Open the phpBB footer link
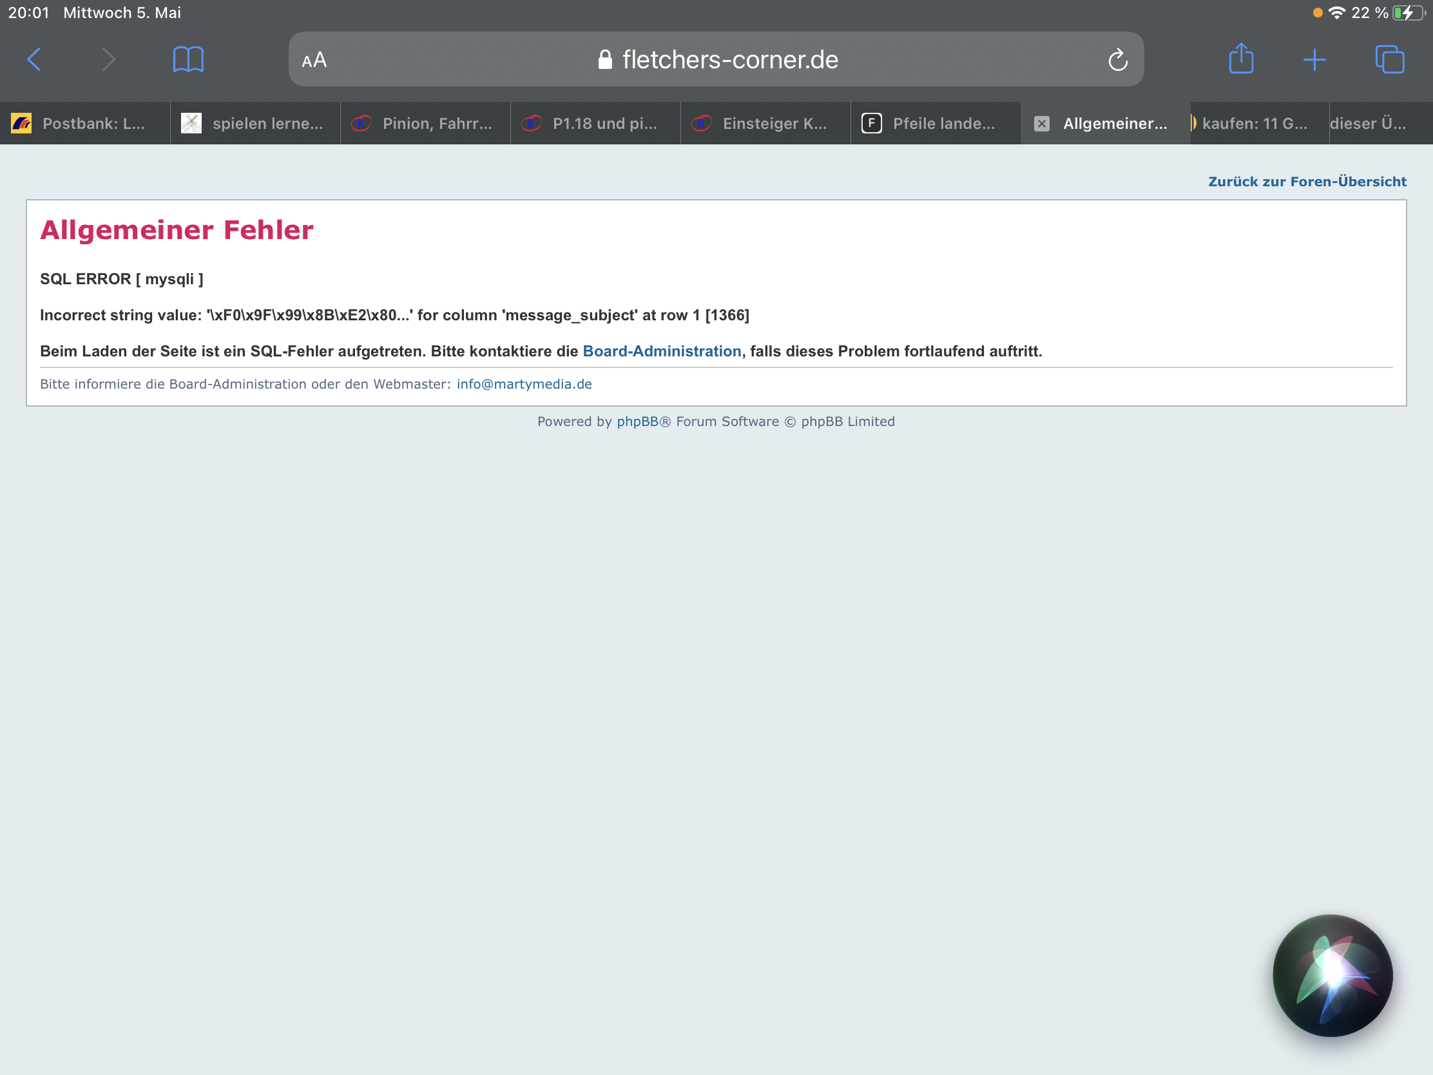The height and width of the screenshot is (1075, 1433). tap(637, 422)
